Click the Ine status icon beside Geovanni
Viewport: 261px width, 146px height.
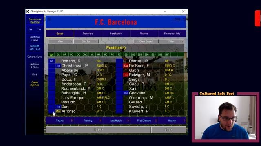(x=126, y=93)
